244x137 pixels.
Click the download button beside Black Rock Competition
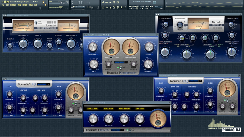(155, 2)
